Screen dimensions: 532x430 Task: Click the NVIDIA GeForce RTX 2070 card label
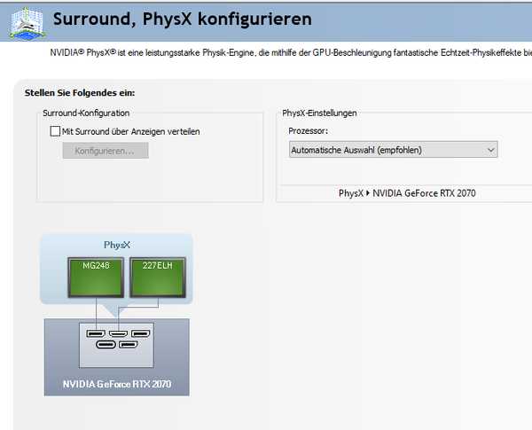pyautogui.click(x=117, y=384)
